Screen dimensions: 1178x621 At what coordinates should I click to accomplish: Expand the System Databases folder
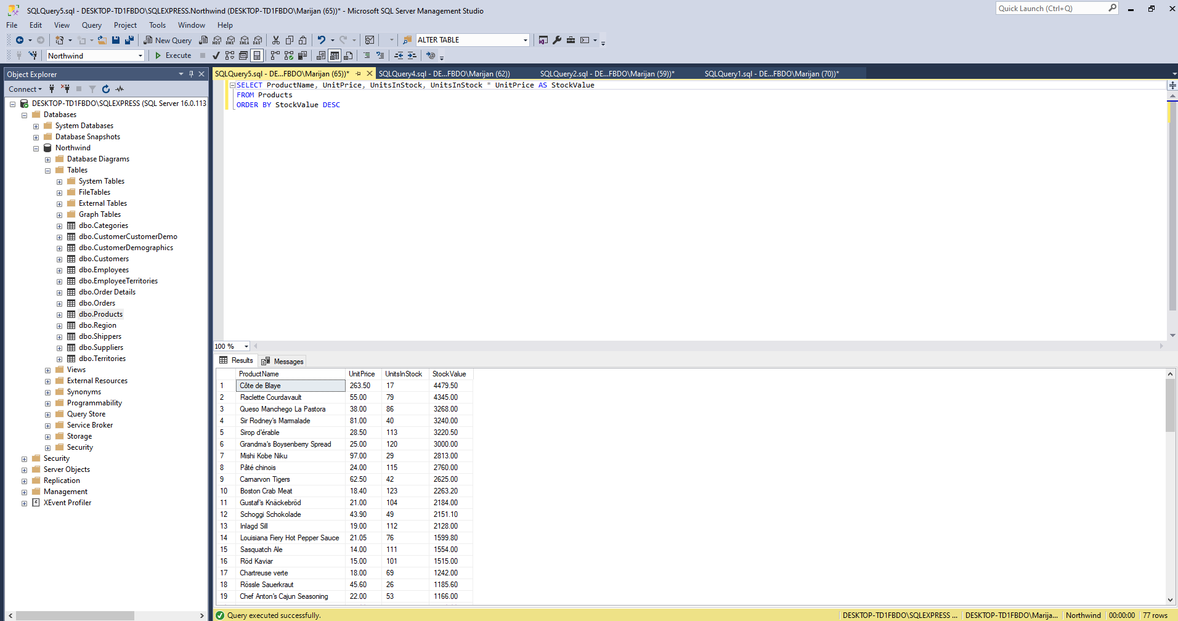[36, 126]
